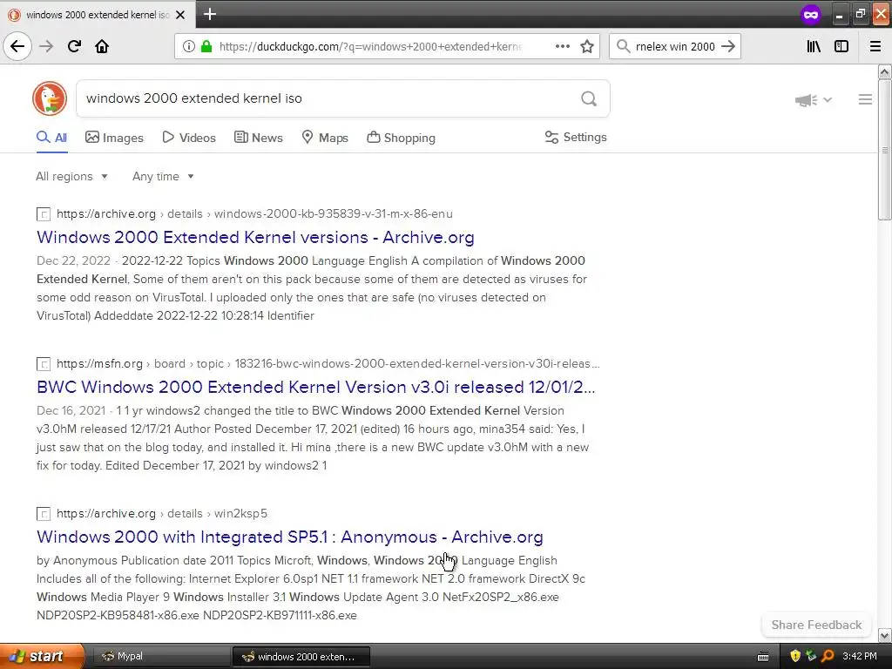The height and width of the screenshot is (669, 892).
Task: Click the security shield tray icon
Action: pyautogui.click(x=795, y=657)
